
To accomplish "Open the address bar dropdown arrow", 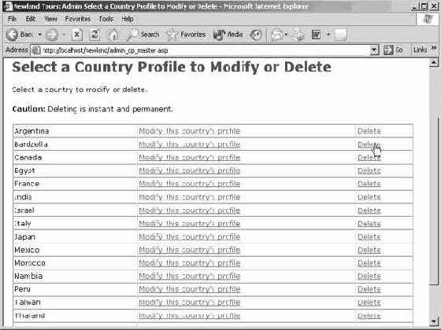I will [x=374, y=50].
